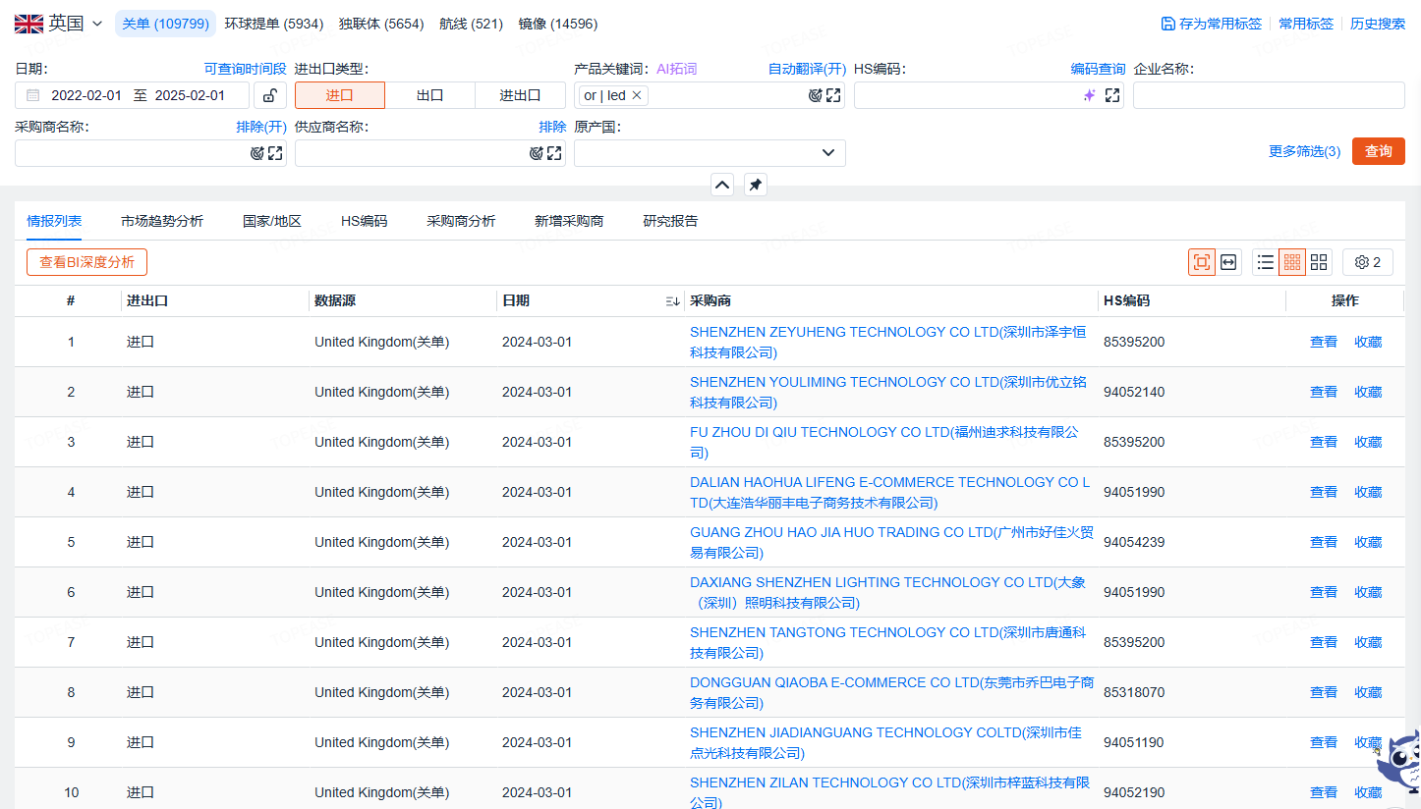Select the 出口 trade type option
Screen dimensions: 1421x809
coord(430,95)
